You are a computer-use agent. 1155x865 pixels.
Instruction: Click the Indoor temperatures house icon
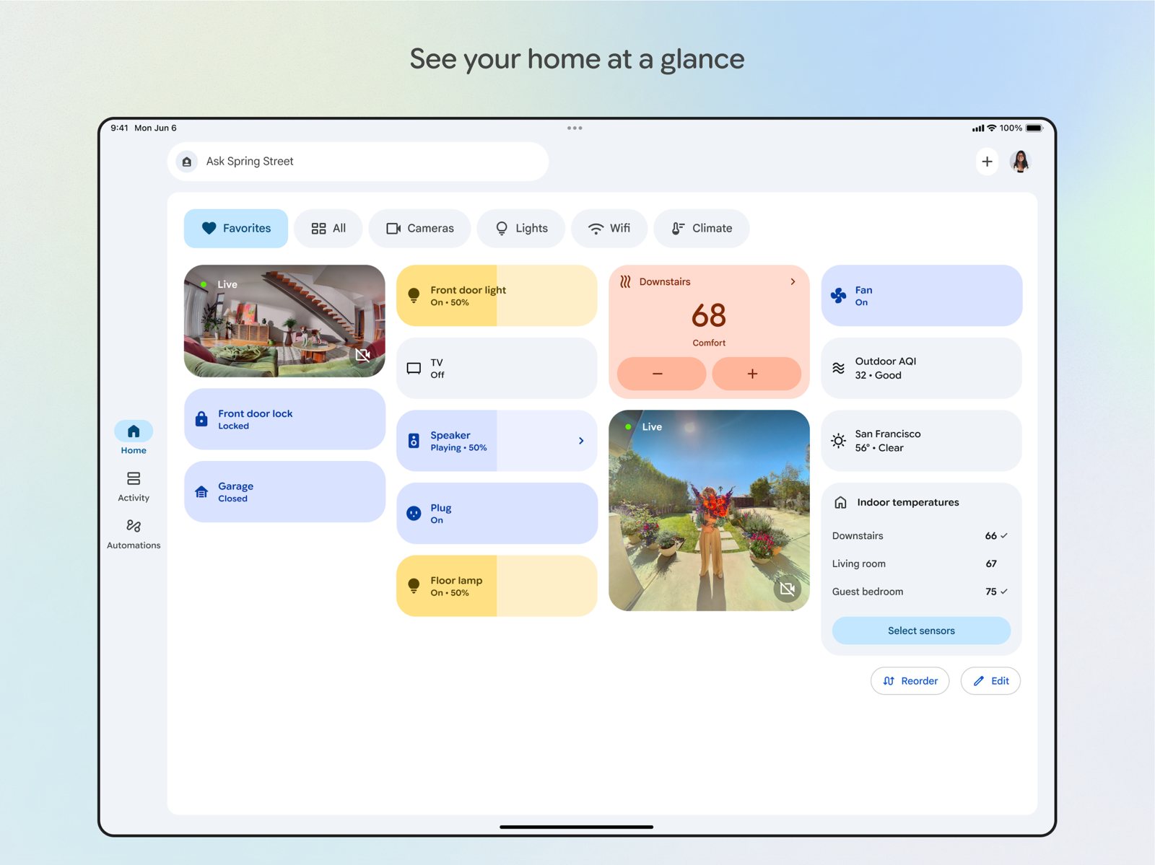pos(840,502)
